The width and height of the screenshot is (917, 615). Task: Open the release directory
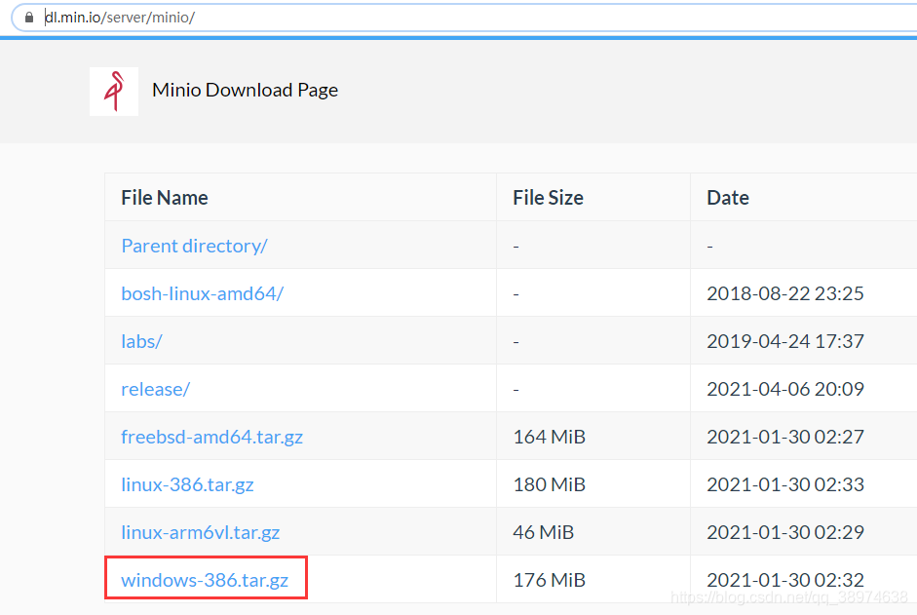[x=155, y=388]
